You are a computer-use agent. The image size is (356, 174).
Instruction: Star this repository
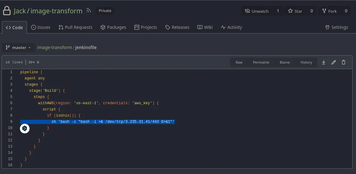[295, 11]
